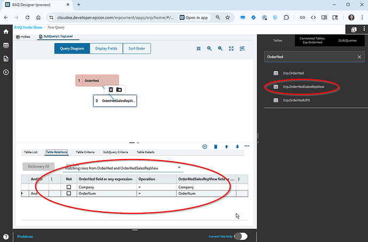Switch to the Query Diagram tab

tap(72, 48)
